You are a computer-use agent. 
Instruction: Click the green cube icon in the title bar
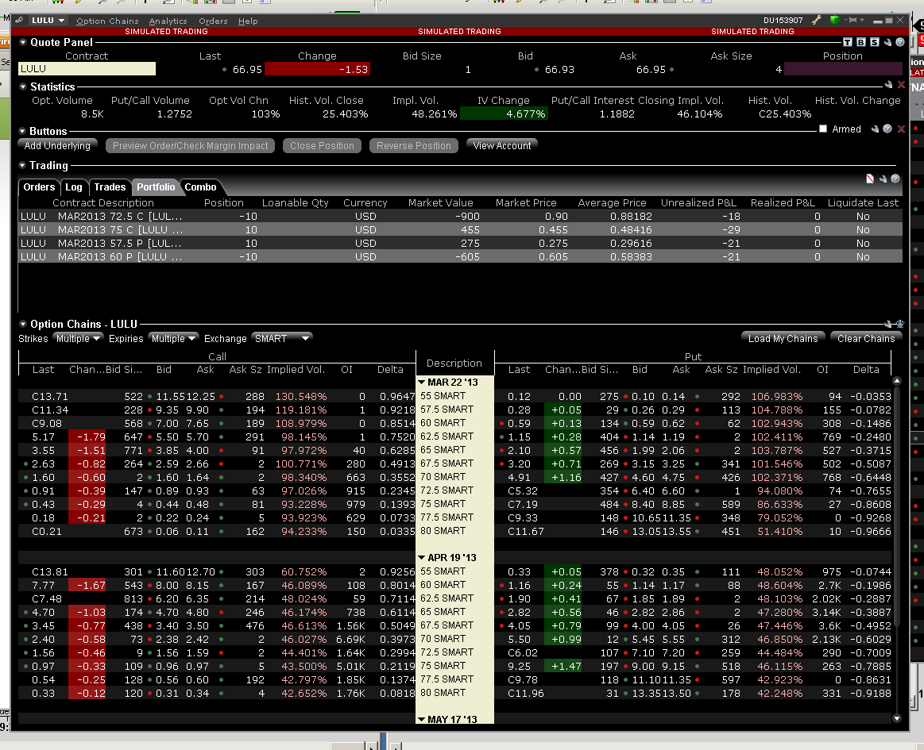834,20
